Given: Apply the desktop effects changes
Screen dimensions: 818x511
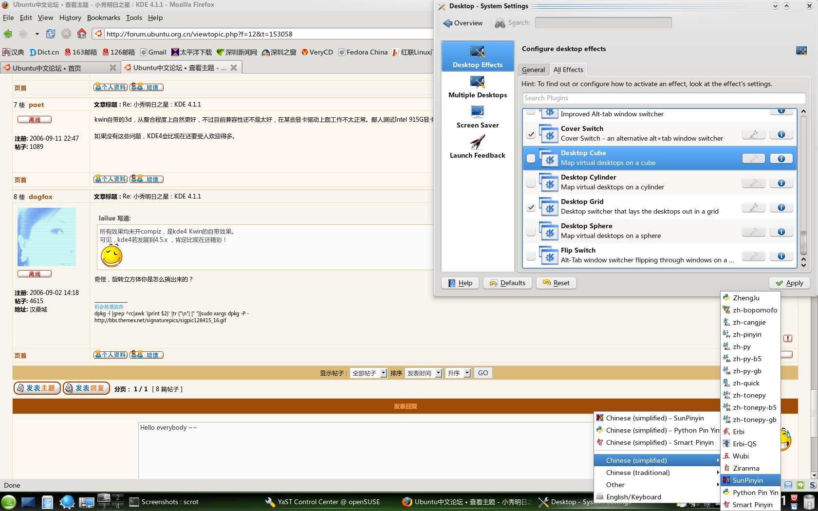Looking at the screenshot, I should [x=789, y=283].
